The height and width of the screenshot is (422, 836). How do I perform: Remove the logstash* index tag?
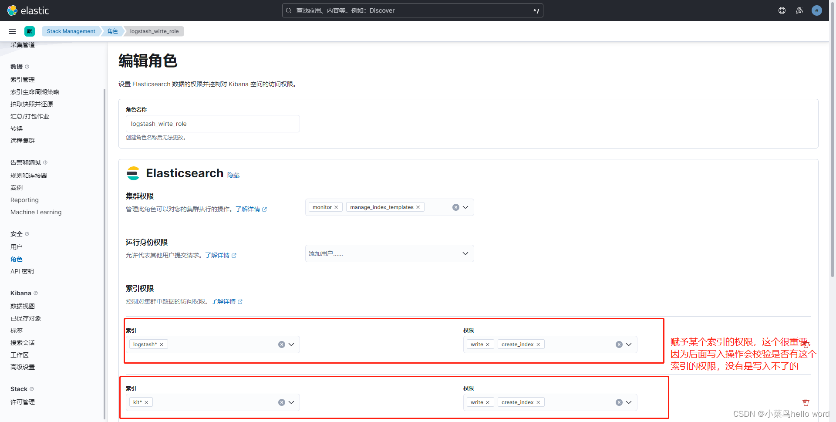coord(162,344)
